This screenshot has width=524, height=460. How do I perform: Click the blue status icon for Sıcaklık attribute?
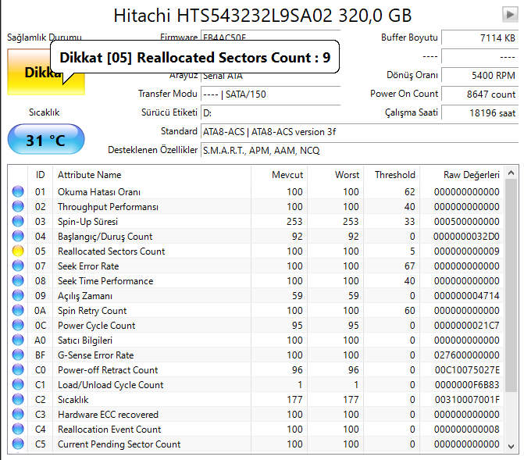pyautogui.click(x=18, y=400)
